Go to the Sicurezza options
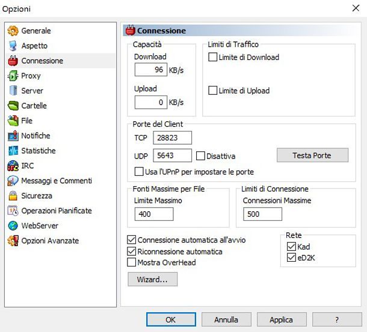Screen dimensions: 367x332 click(x=60, y=196)
